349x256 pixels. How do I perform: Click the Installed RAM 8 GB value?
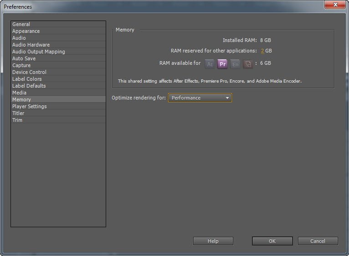(x=265, y=40)
